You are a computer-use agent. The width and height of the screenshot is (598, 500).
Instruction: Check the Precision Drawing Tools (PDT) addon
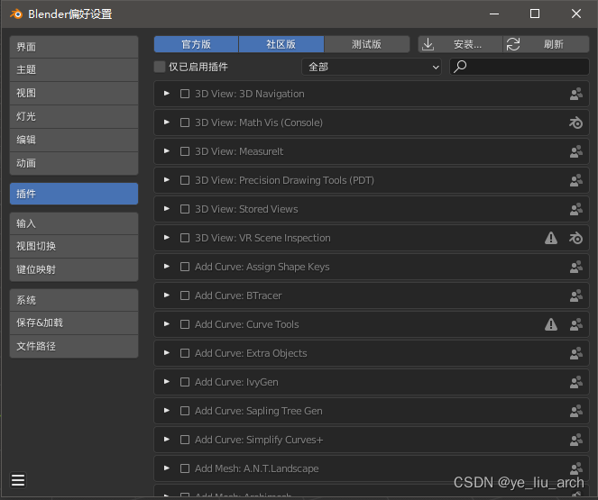pyautogui.click(x=185, y=180)
